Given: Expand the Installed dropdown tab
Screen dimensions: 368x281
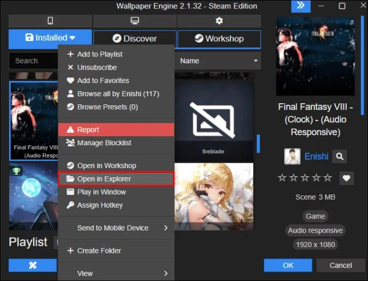Looking at the screenshot, I should click(50, 38).
